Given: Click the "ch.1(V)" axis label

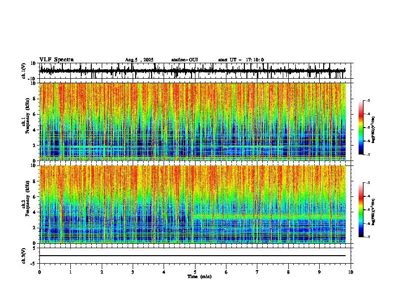Looking at the screenshot, I should coord(24,71).
